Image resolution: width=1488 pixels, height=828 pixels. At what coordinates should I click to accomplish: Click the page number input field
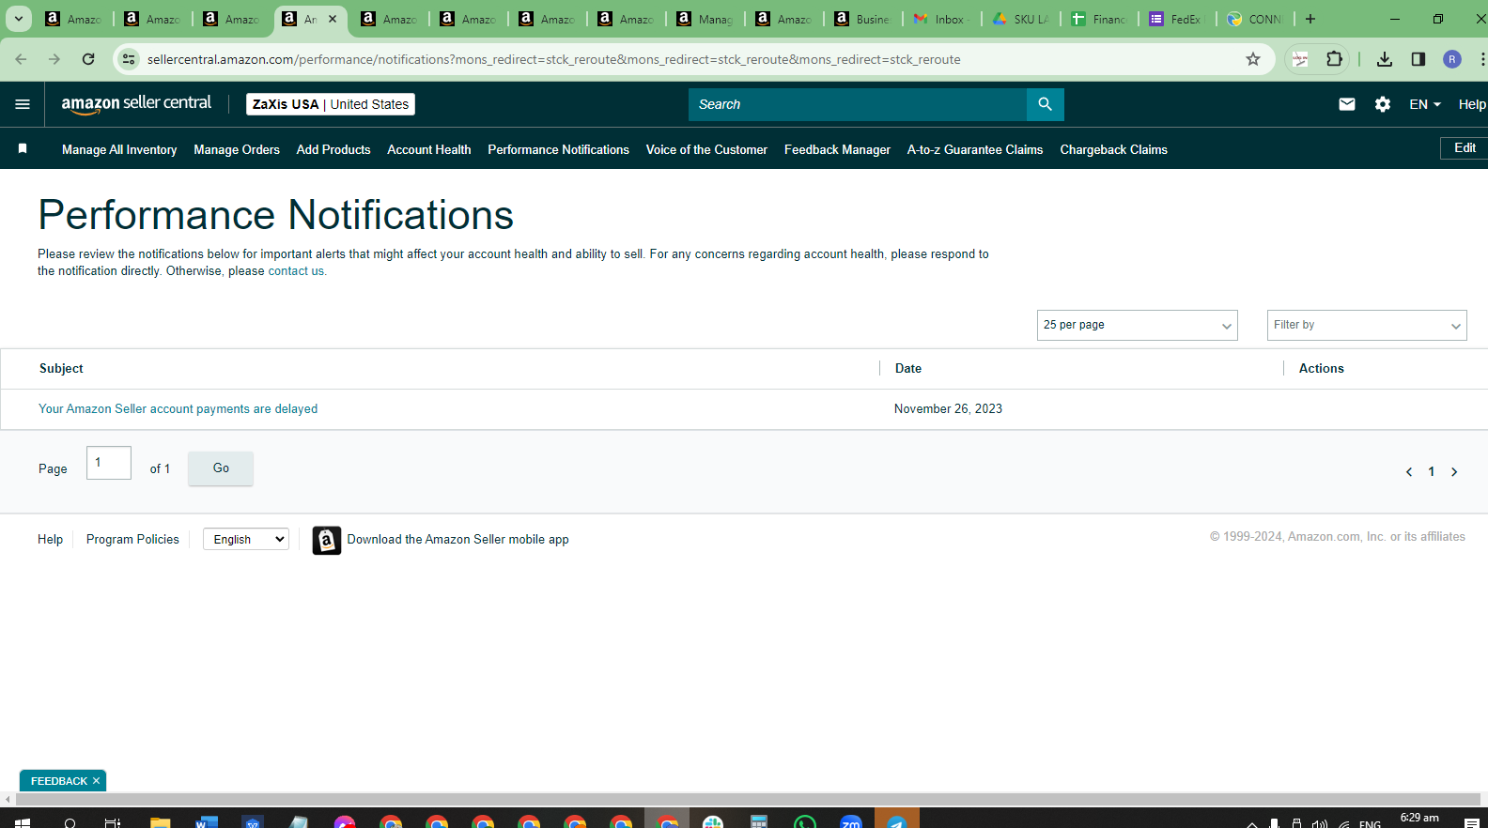coord(109,463)
